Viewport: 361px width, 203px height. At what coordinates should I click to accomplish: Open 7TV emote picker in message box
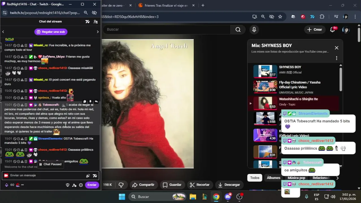(x=95, y=176)
